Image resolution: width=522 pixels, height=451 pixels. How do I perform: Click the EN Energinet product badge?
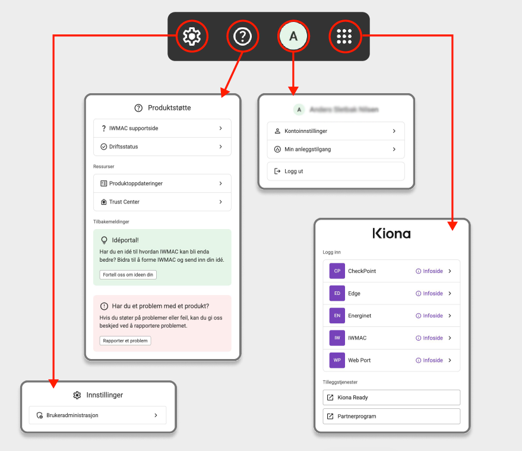click(337, 316)
